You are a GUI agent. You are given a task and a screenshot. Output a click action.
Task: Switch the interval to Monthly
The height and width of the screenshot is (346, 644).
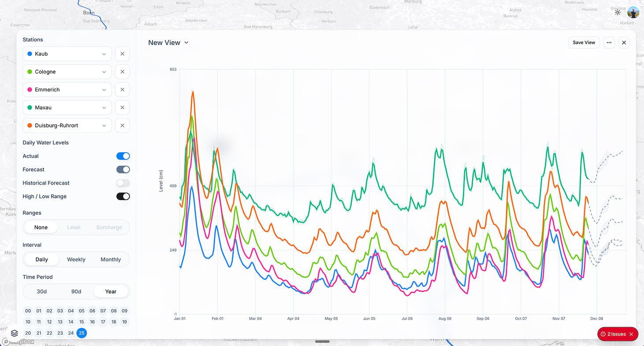(110, 259)
